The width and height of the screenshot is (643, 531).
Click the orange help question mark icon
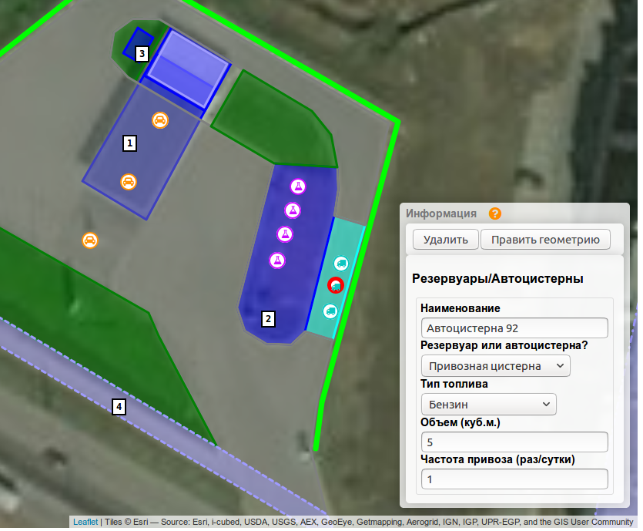click(x=495, y=214)
